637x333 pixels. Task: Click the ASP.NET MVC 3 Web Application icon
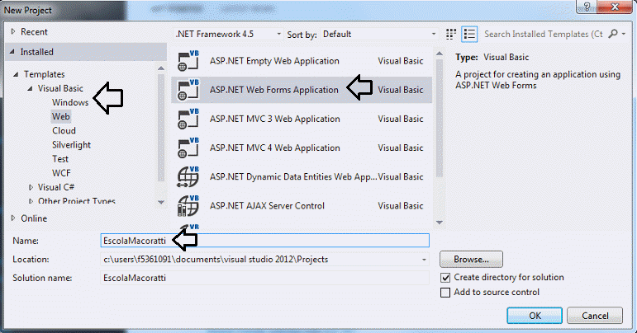tap(188, 120)
